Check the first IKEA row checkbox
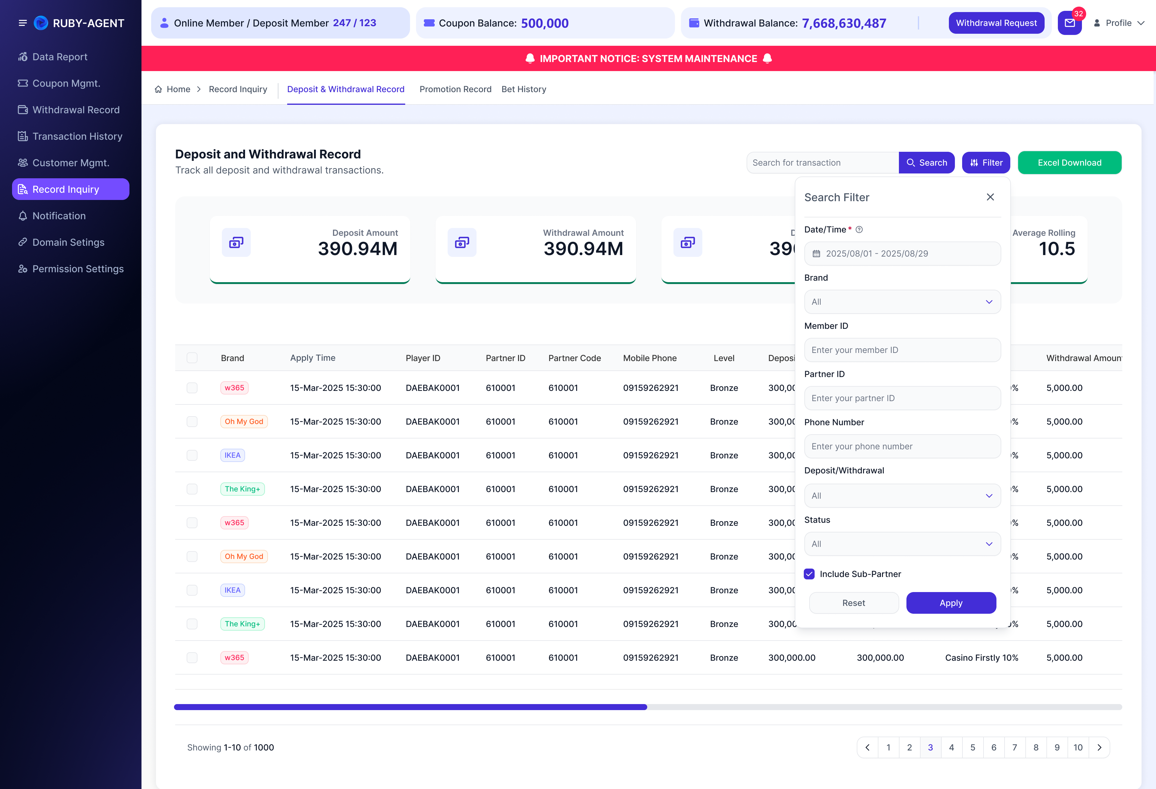This screenshot has width=1156, height=789. click(x=192, y=455)
